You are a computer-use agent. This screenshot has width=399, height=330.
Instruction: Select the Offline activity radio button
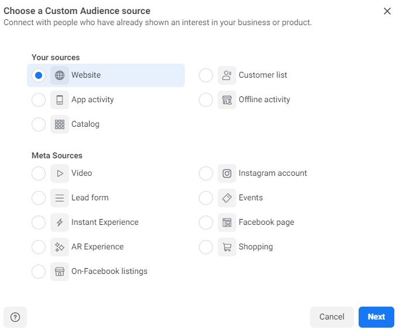coord(206,100)
